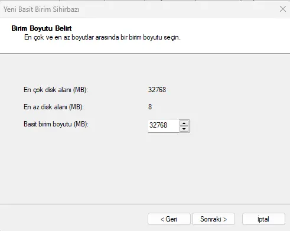Increase volume size with the up spinner arrow
Viewport: 290px width, 231px height.
click(x=184, y=123)
